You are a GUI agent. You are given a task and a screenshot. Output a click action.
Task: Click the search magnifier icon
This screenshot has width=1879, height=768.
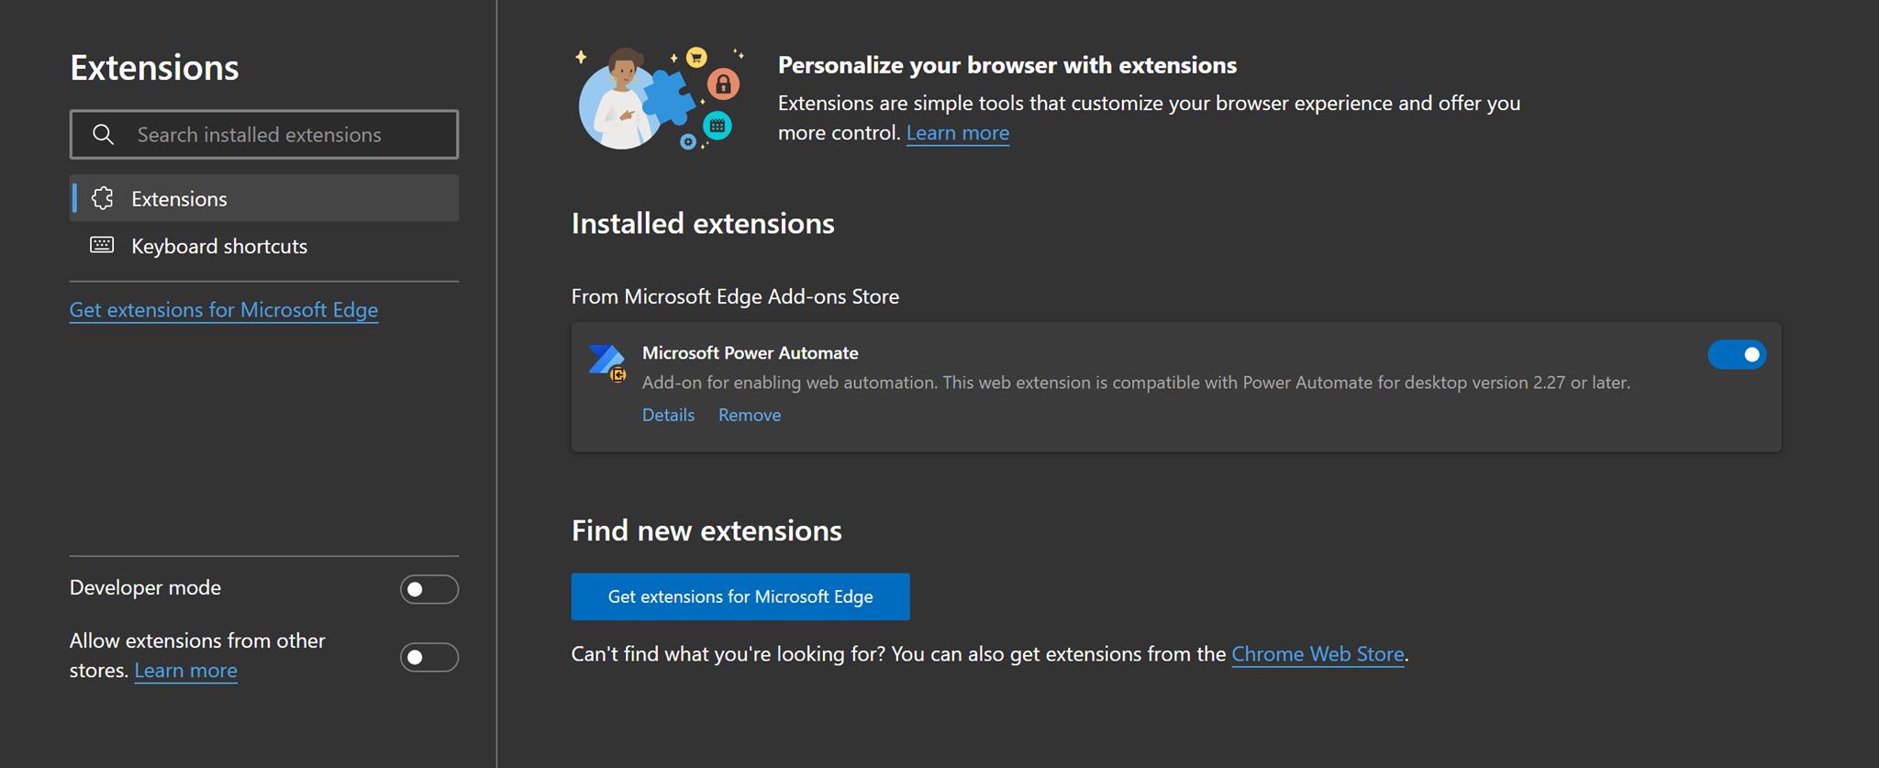click(104, 135)
